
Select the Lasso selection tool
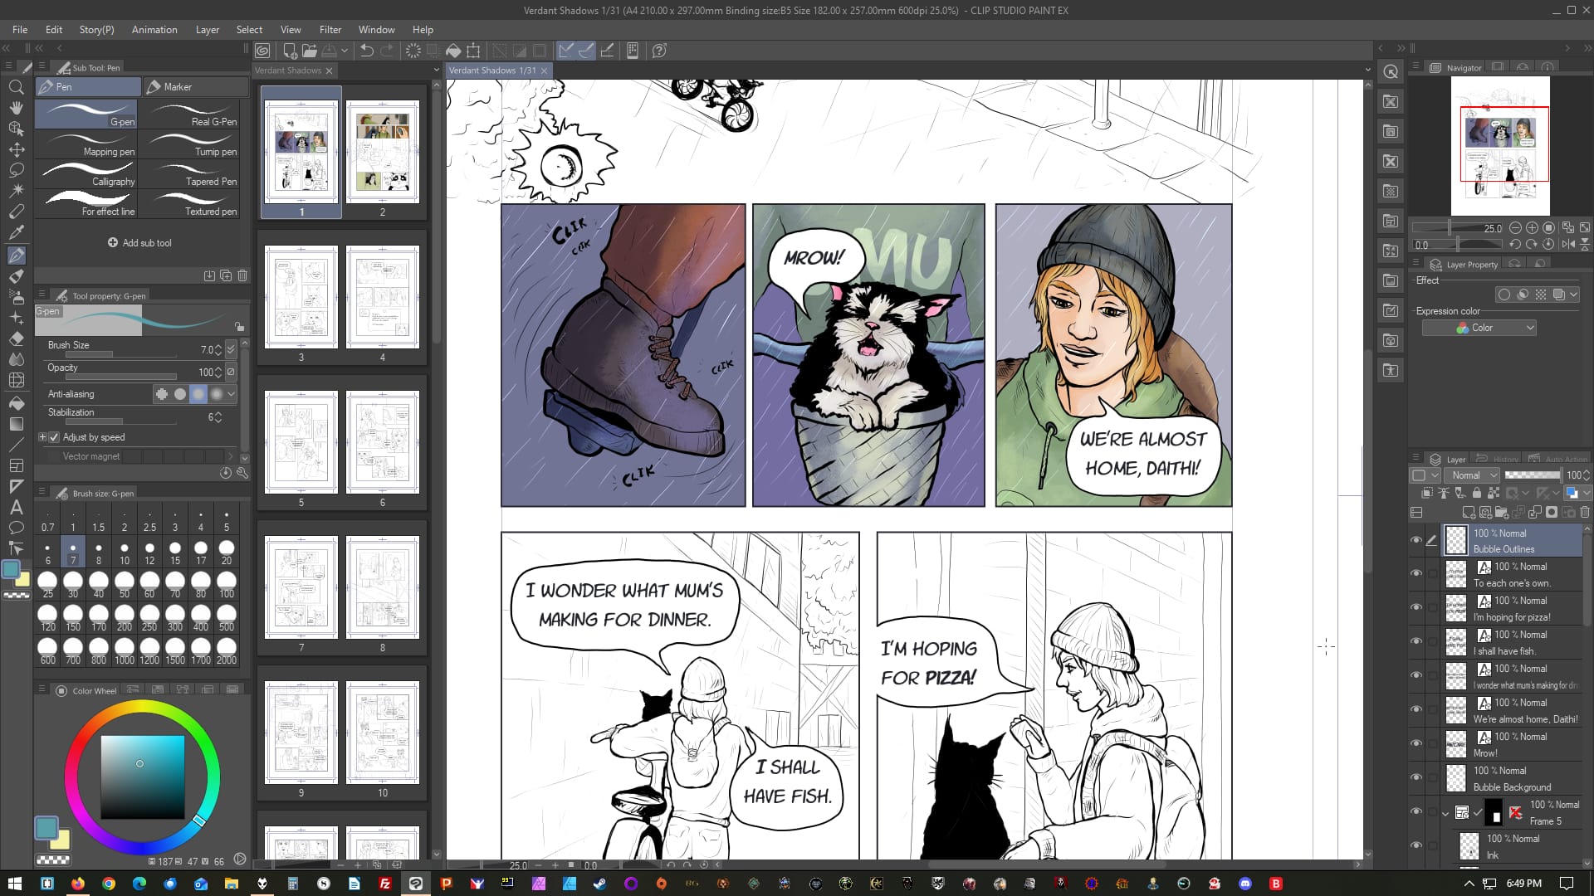[16, 170]
